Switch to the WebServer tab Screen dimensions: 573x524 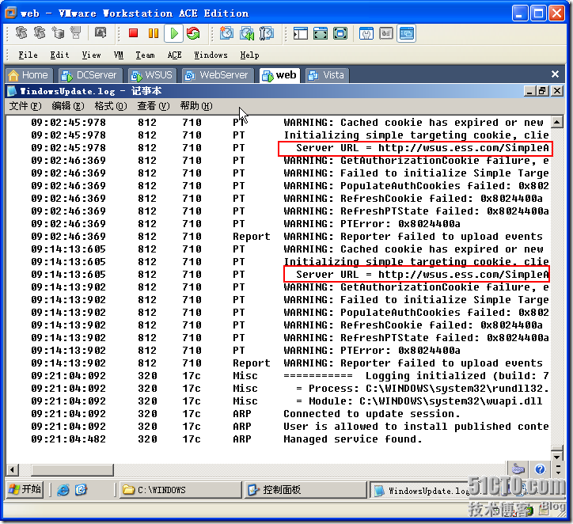tap(218, 76)
